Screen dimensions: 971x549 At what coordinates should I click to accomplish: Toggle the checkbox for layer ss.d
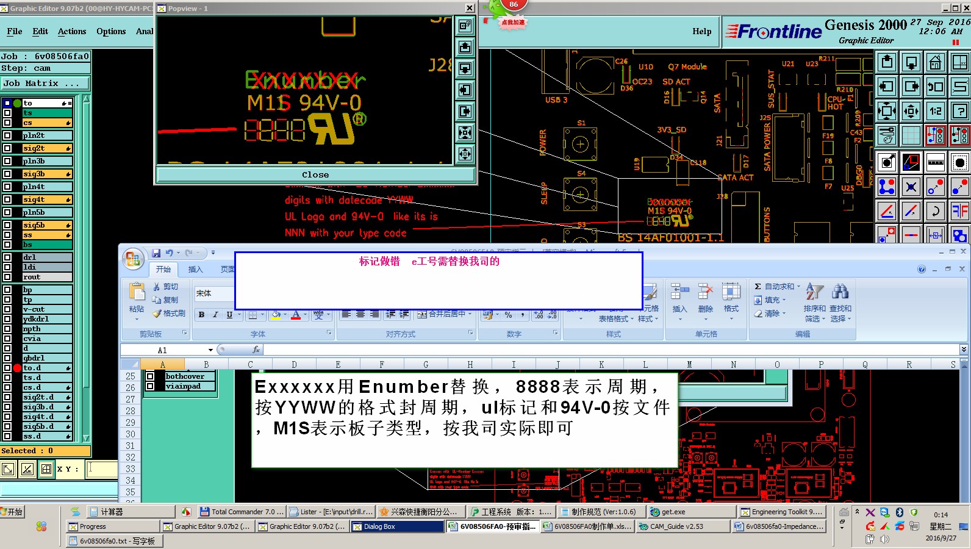tap(7, 436)
